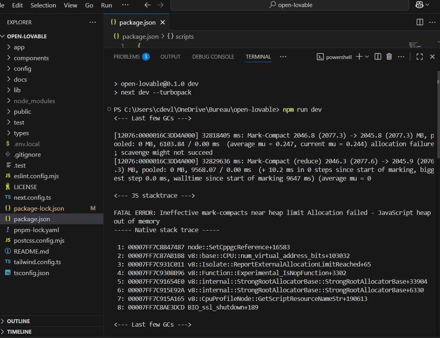Expand the OUTLINE section
Image resolution: width=440 pixels, height=338 pixels.
18,321
